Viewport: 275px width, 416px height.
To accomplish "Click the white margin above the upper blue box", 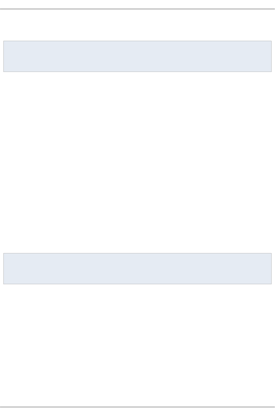I will [137, 25].
